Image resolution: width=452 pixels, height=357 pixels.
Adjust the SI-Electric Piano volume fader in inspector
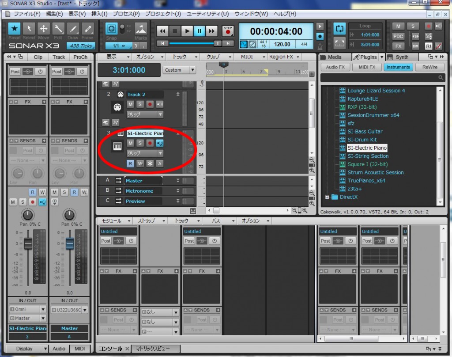tap(28, 243)
